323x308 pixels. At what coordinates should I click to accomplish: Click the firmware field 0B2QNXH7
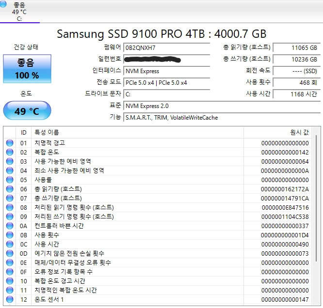pyautogui.click(x=166, y=48)
